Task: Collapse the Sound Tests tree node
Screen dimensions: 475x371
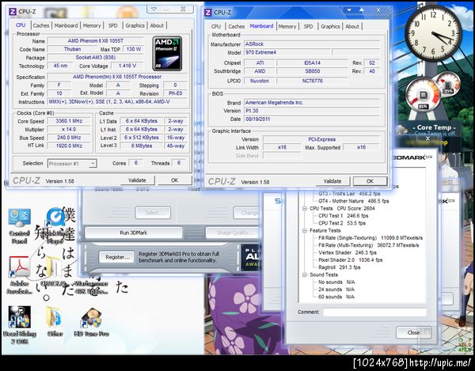Action: click(305, 274)
